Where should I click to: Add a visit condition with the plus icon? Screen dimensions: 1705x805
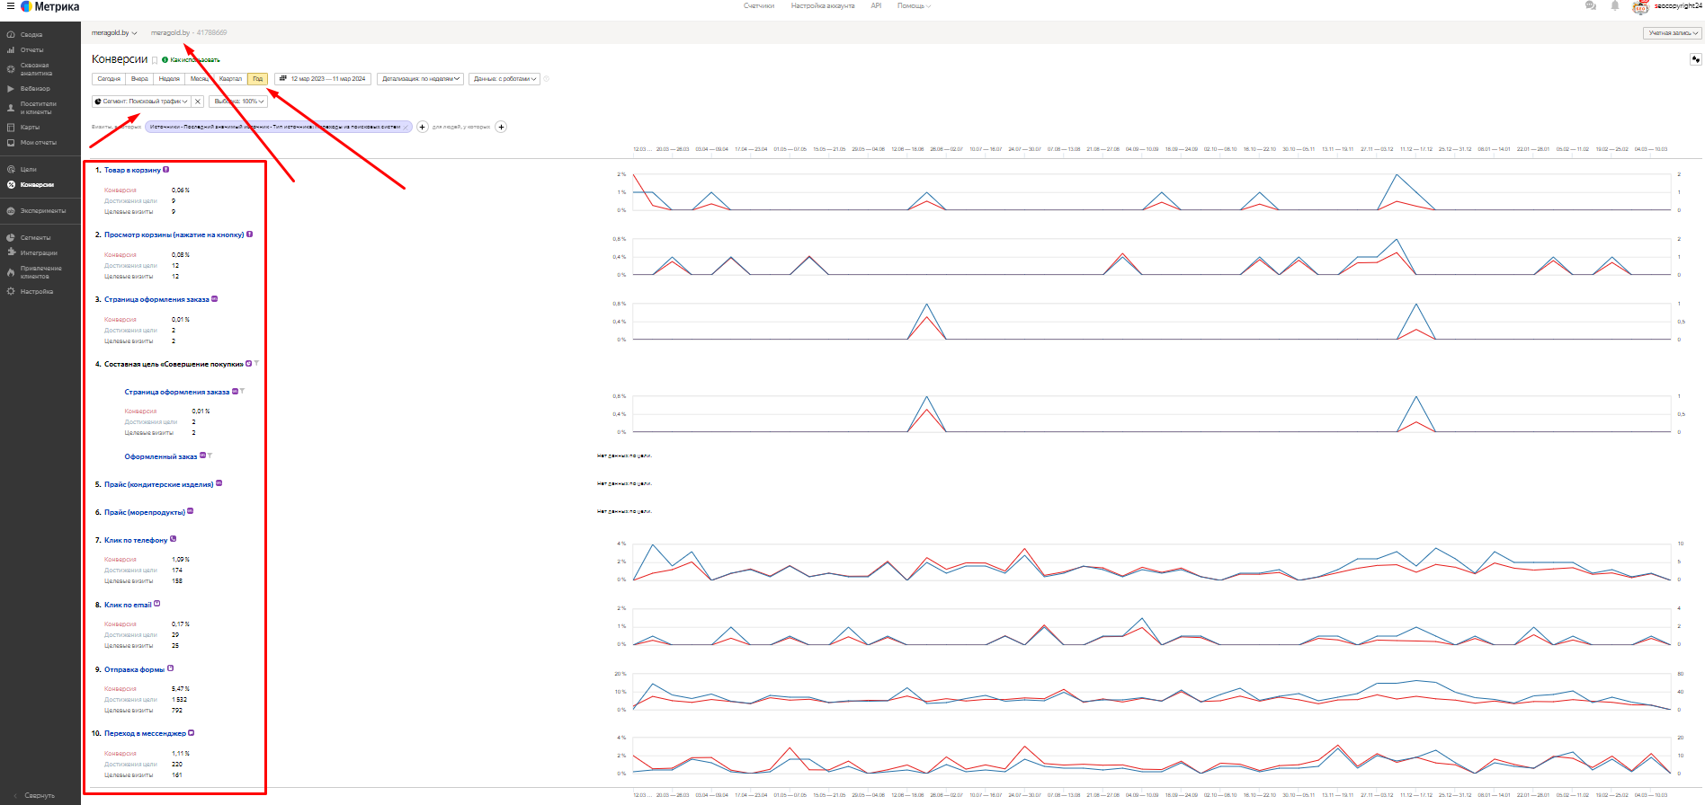[x=423, y=127]
